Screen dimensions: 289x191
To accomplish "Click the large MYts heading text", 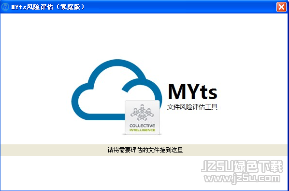I will (x=193, y=92).
